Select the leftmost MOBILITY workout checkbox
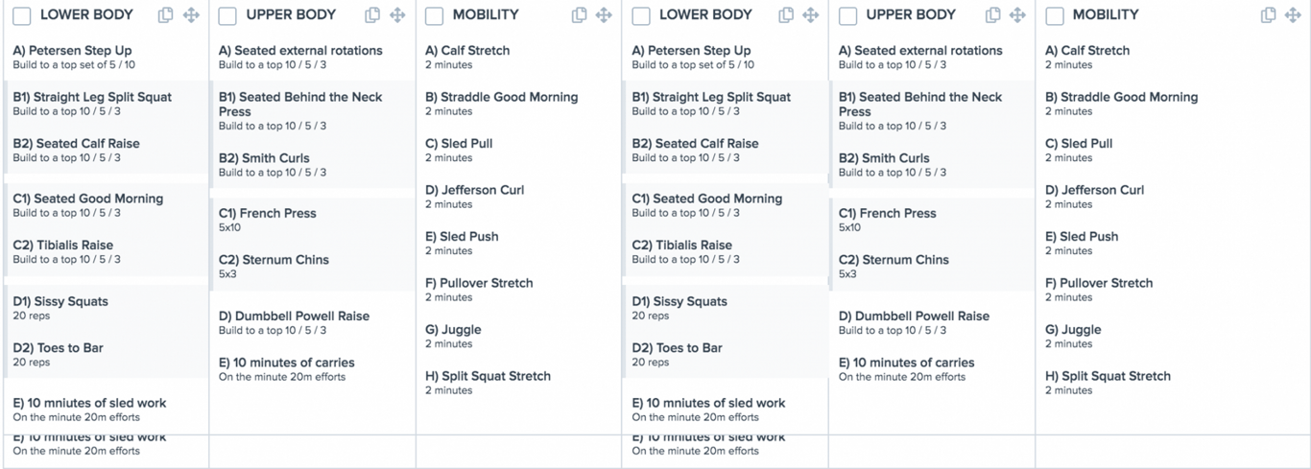Screen dimensions: 1311x469 click(x=434, y=16)
